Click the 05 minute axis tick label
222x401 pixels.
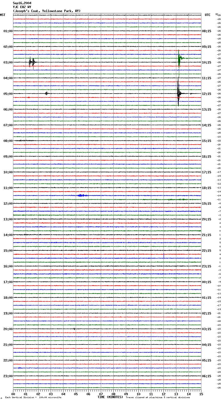pyautogui.click(x=76, y=394)
